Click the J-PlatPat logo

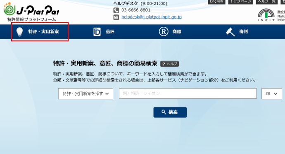pos(31,9)
